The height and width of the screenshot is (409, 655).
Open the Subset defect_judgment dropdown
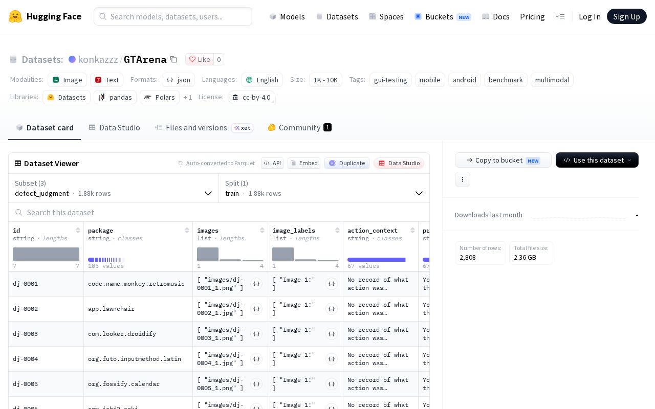(x=114, y=188)
